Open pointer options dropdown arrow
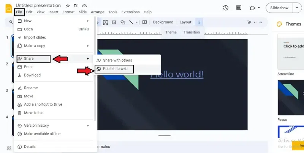 point(255,22)
